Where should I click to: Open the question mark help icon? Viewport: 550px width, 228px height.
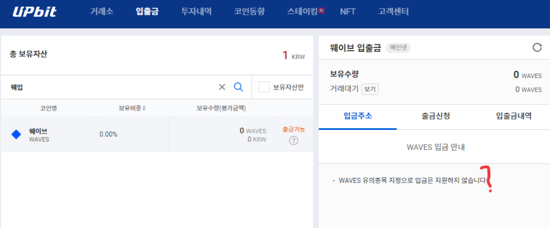click(x=294, y=141)
